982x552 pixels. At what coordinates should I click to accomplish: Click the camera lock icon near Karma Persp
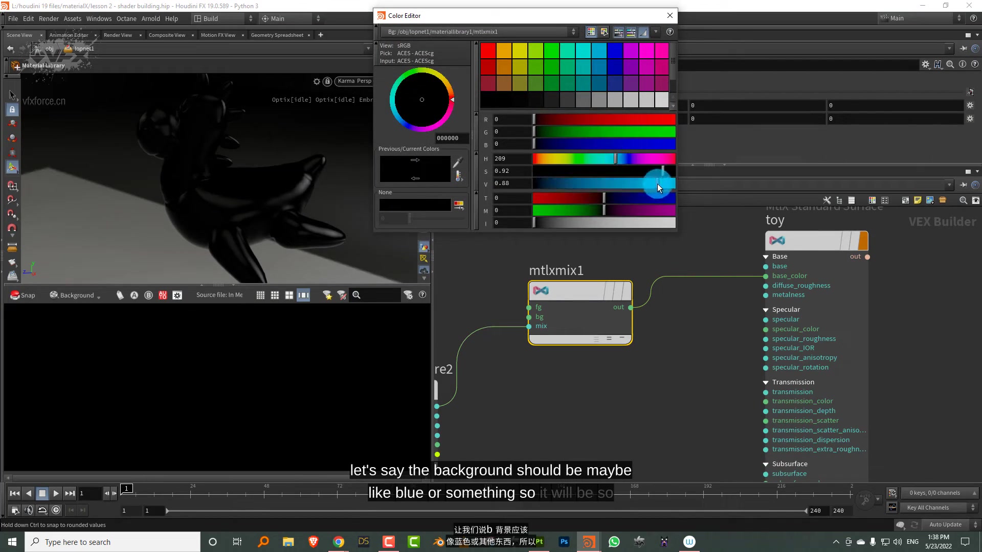pos(327,81)
